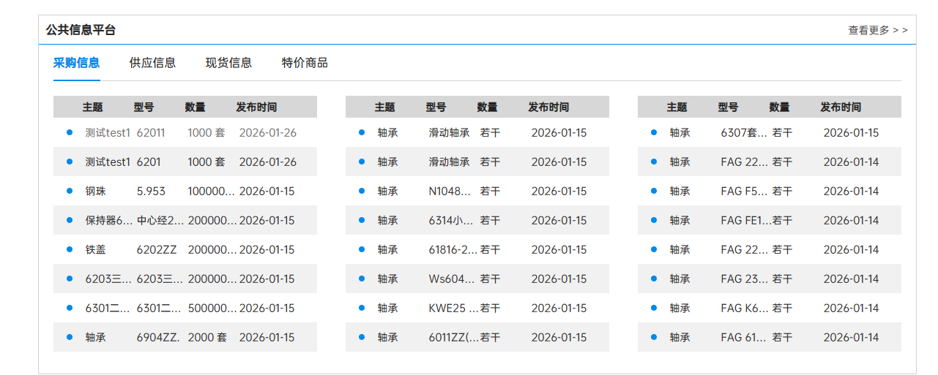Screen dimensions: 938x375
Task: Click the active 采购信息 tab
Action: coord(76,63)
